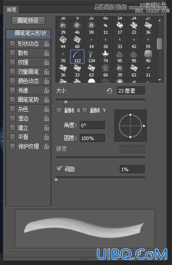Toggle the lock icon for 散布
Viewport: 172px width, 265px height.
[x=47, y=53]
